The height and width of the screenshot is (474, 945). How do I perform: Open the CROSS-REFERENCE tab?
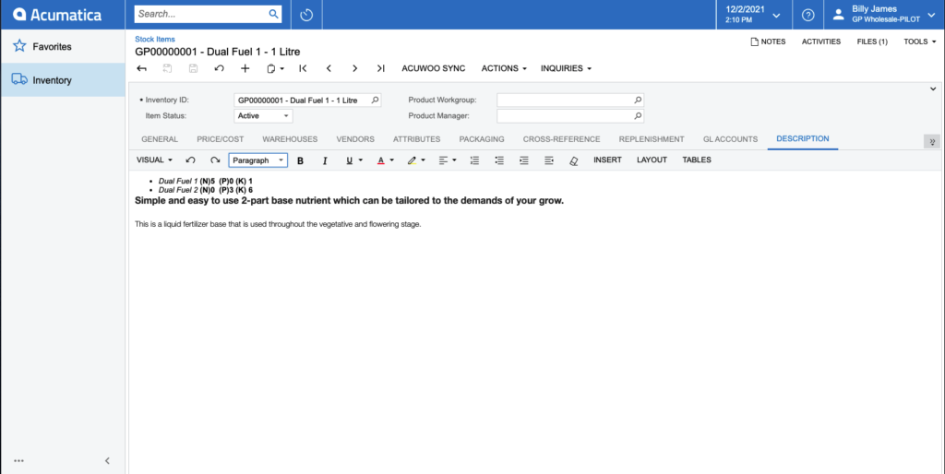[562, 139]
